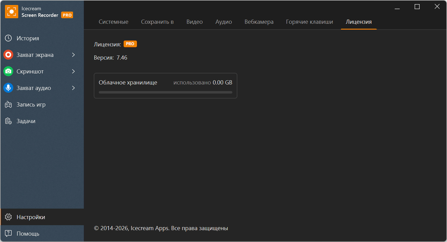
Task: Click the game recording controller icon
Action: pyautogui.click(x=8, y=105)
